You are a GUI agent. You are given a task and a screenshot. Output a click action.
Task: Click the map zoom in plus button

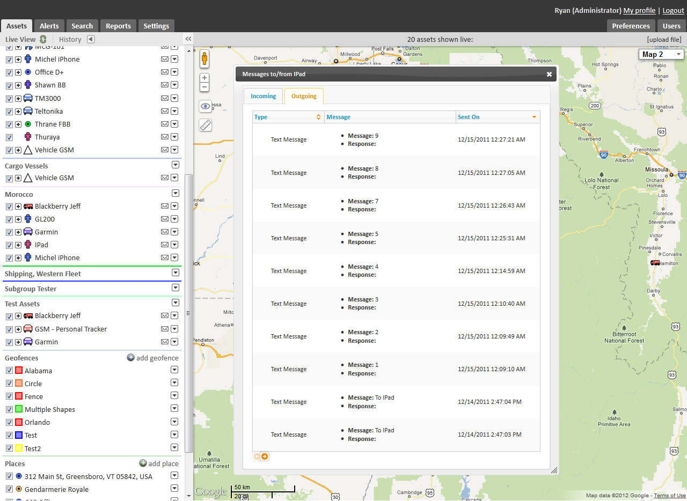point(204,78)
